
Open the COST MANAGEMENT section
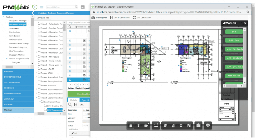point(18,82)
